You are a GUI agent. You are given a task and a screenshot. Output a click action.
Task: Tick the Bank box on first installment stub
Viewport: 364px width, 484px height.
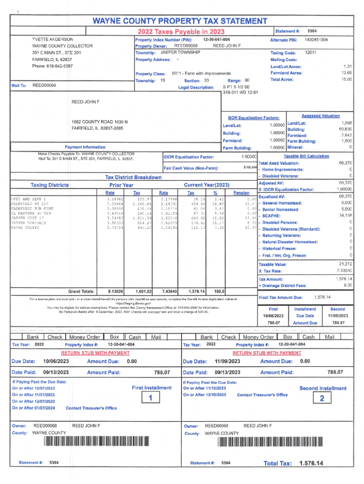(x=33, y=337)
